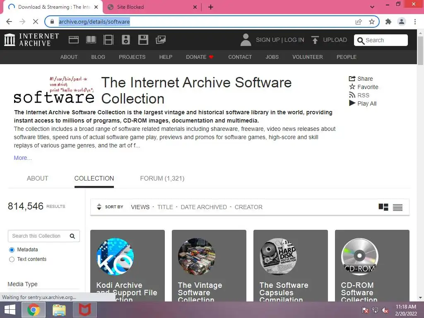Click the UPLOAD link
The width and height of the screenshot is (424, 318).
pos(335,40)
